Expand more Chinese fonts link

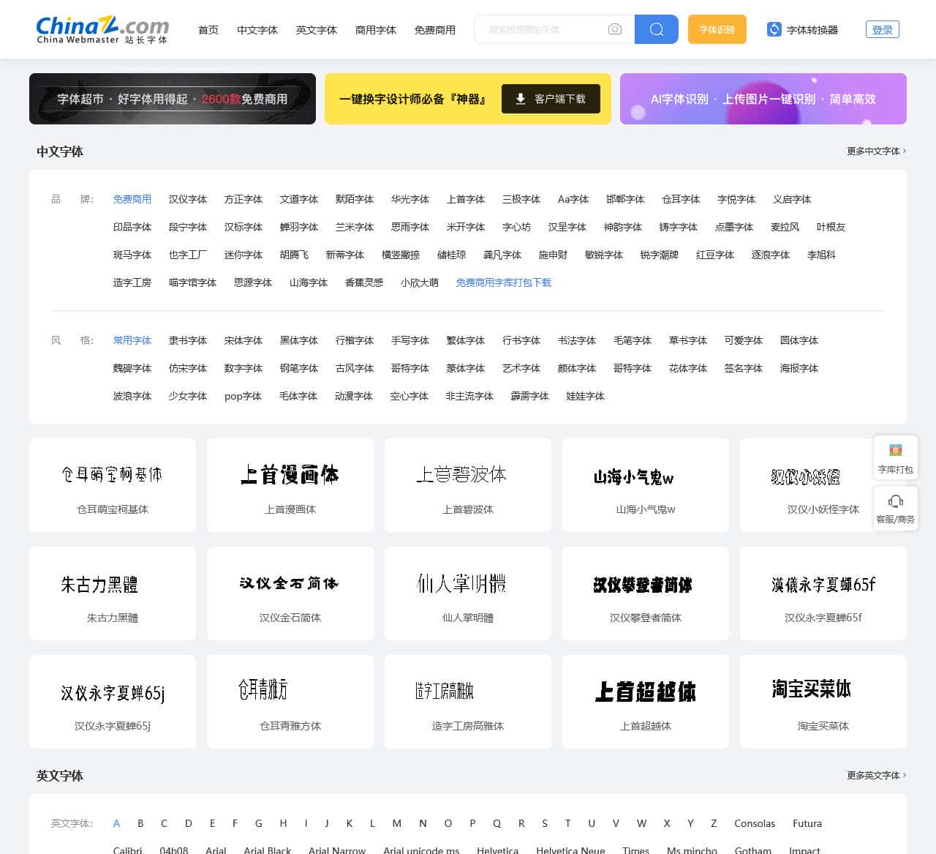875,151
